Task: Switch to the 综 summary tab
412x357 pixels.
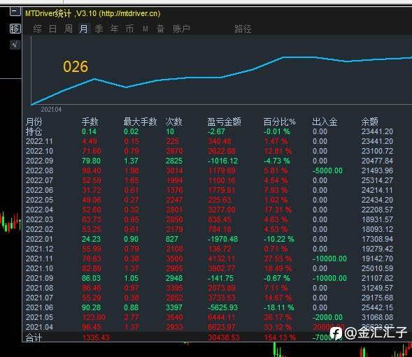Action: point(38,29)
